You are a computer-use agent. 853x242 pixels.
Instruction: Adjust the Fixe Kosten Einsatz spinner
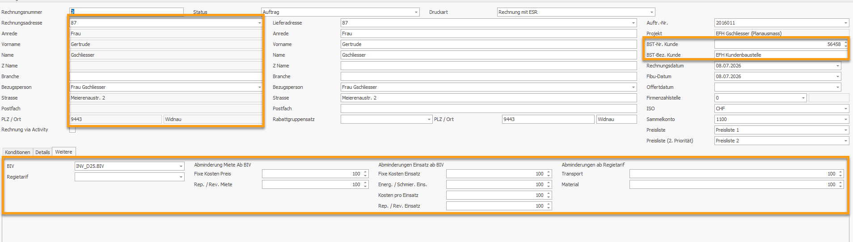pyautogui.click(x=549, y=174)
